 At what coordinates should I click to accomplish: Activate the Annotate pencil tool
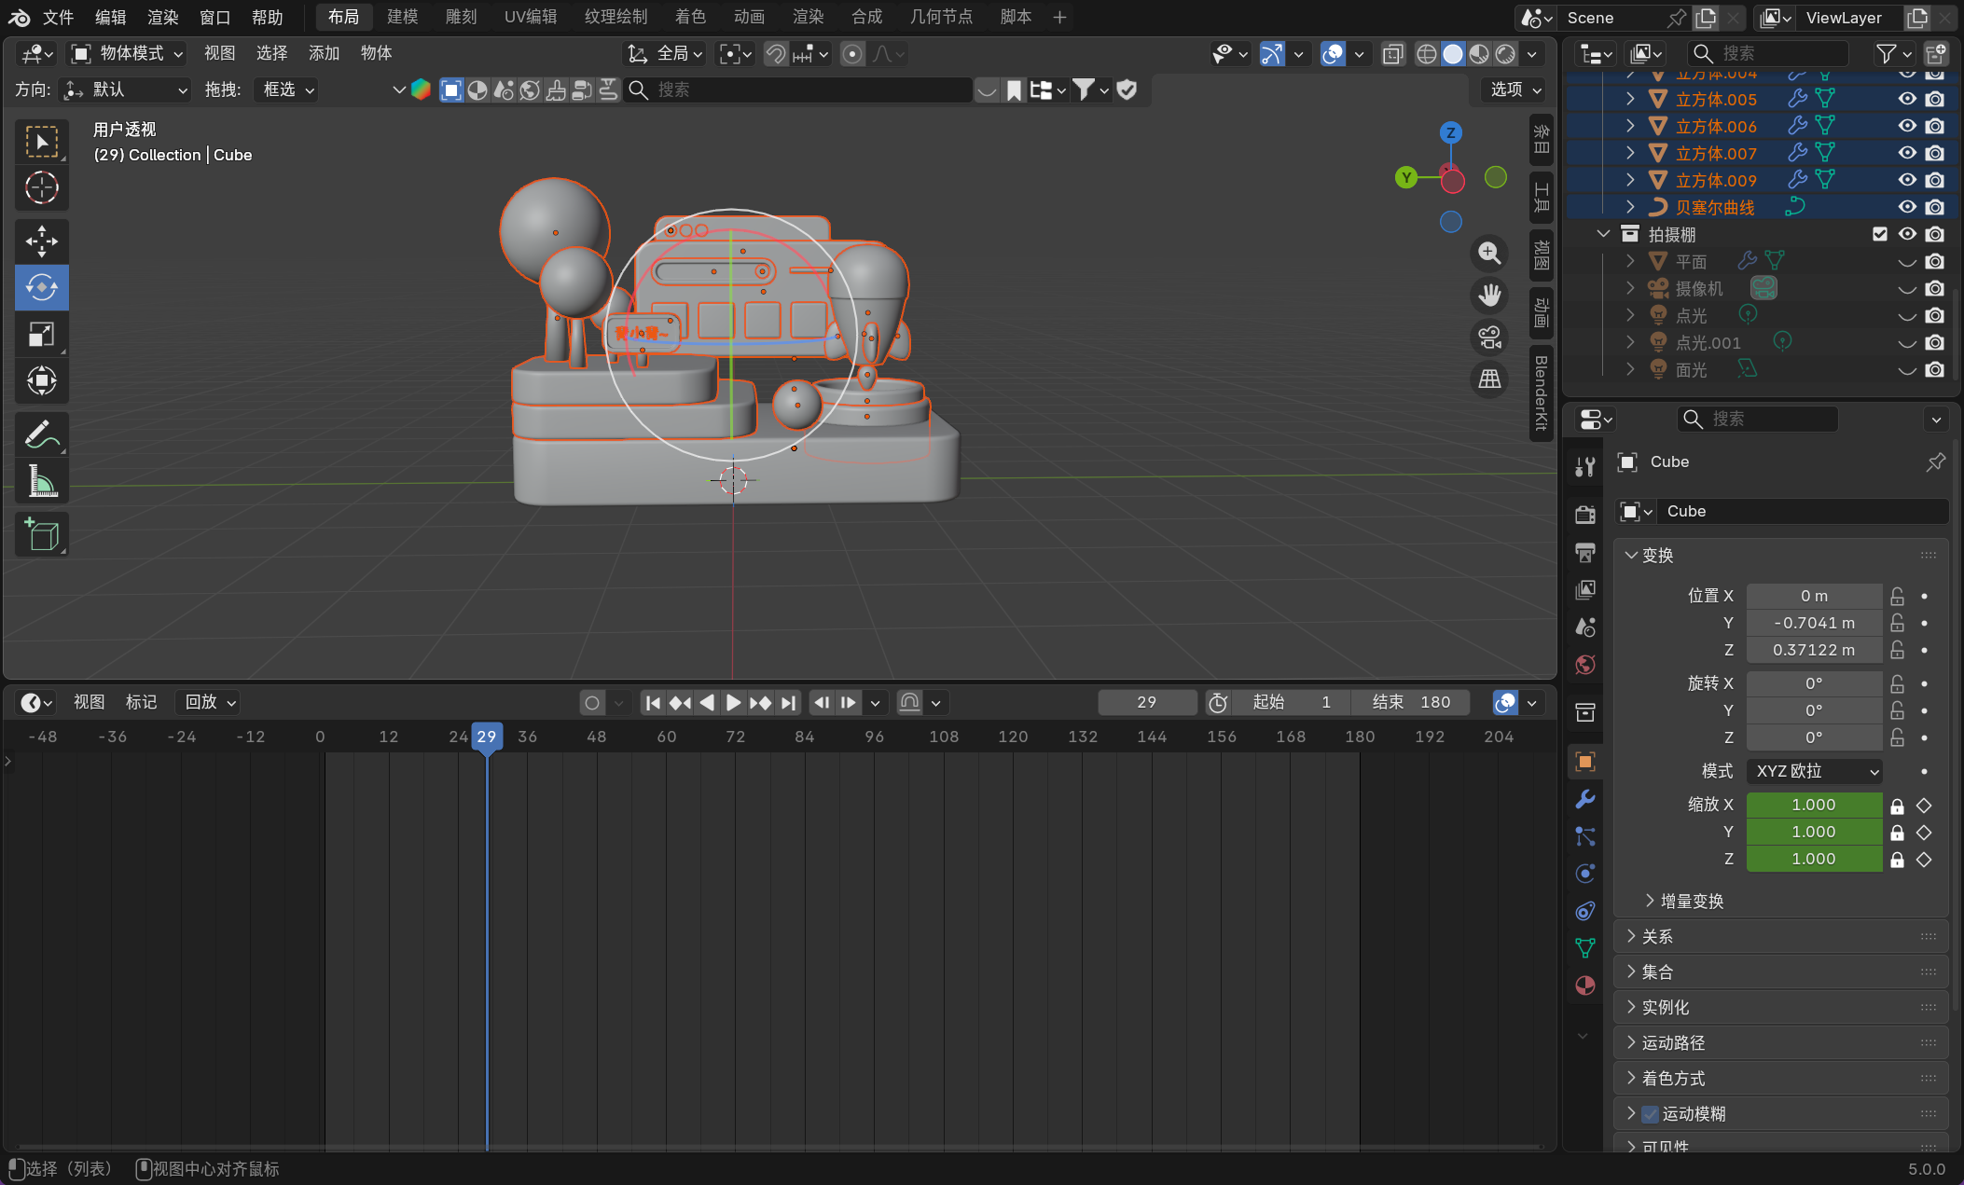coord(41,434)
